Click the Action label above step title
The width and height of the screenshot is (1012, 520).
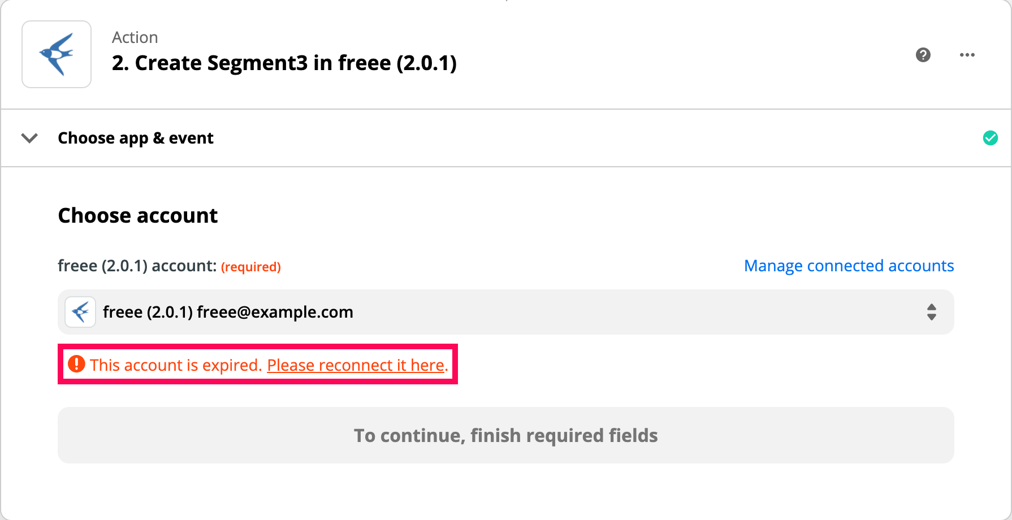click(135, 37)
